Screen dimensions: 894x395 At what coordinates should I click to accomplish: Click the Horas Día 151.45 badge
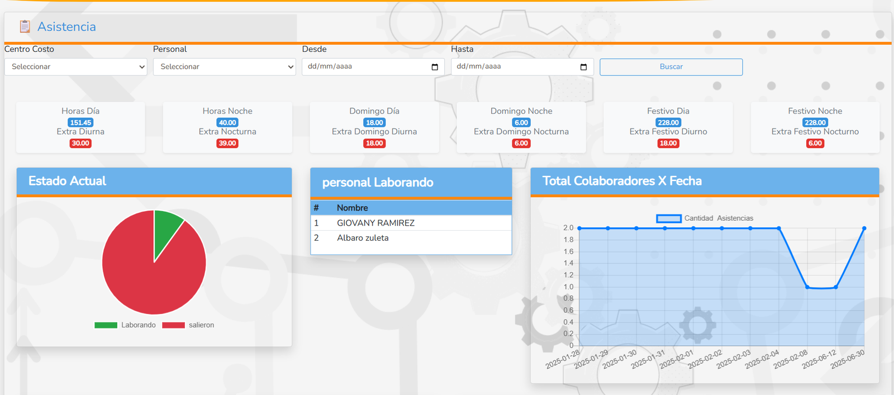(80, 123)
